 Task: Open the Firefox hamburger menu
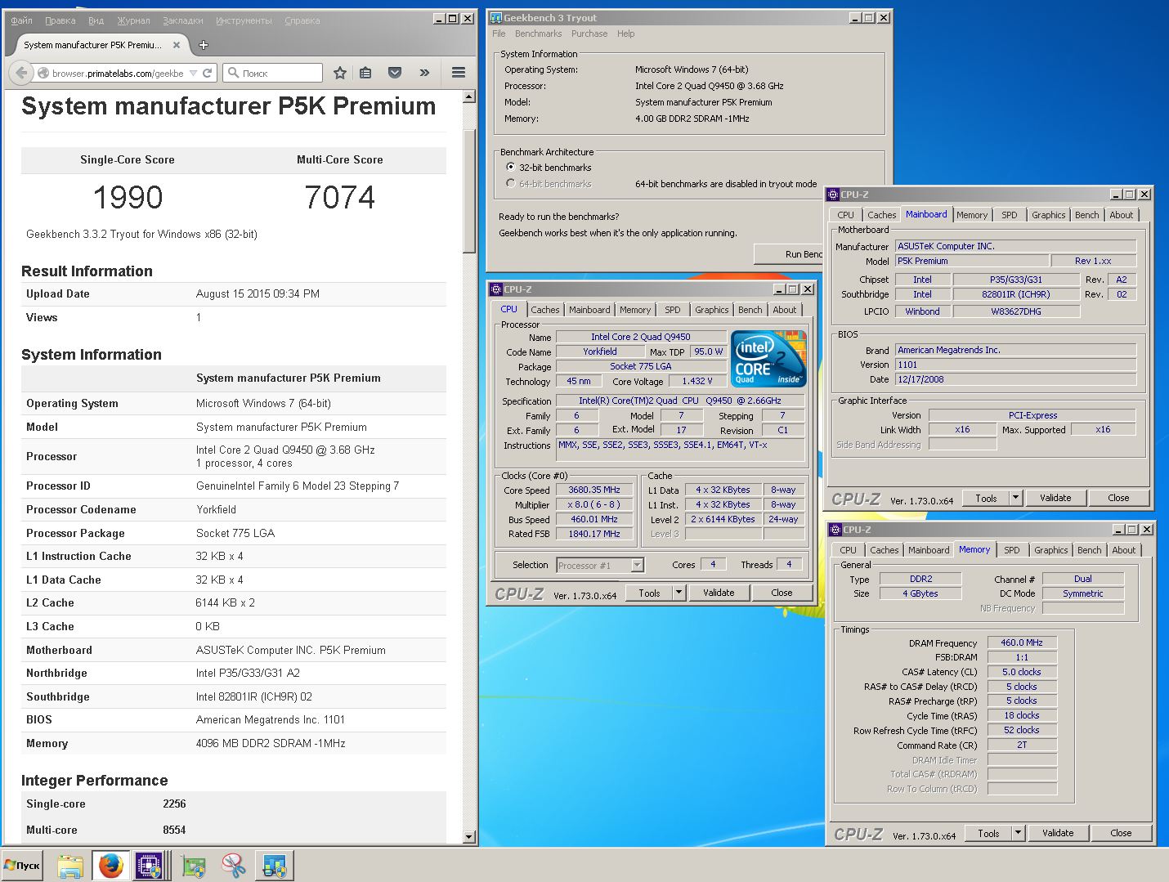tap(459, 73)
